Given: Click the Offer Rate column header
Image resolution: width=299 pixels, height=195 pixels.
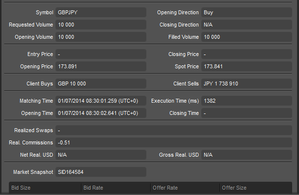Looking at the screenshot, I should [x=185, y=188].
